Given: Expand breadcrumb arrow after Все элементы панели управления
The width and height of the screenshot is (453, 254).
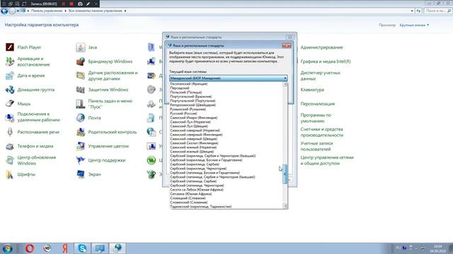Looking at the screenshot, I should [125, 11].
